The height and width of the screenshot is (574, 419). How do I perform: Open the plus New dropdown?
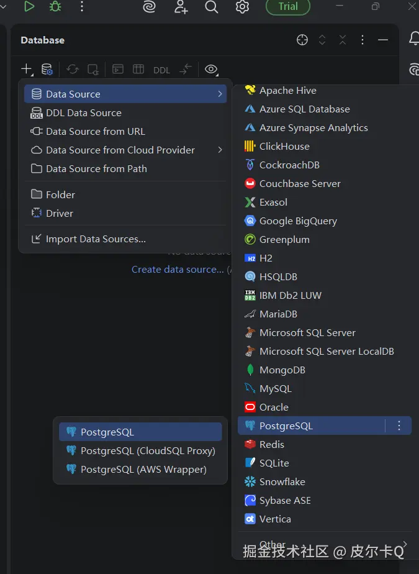[x=26, y=70]
